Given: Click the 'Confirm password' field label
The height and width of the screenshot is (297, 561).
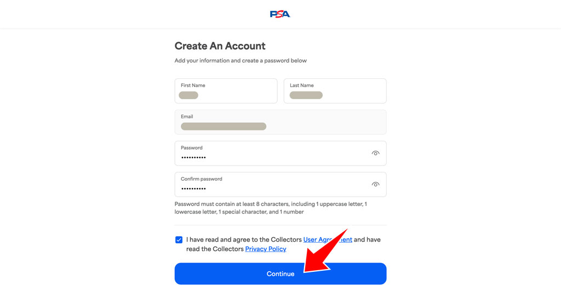Looking at the screenshot, I should tap(202, 179).
